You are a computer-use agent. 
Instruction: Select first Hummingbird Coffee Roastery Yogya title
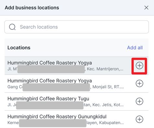(50, 63)
